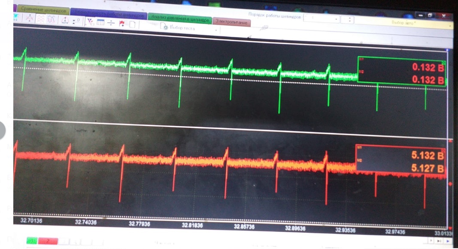This screenshot has height=249, width=458.
Task: Click the time label 32.77936
Action: pyautogui.click(x=140, y=224)
